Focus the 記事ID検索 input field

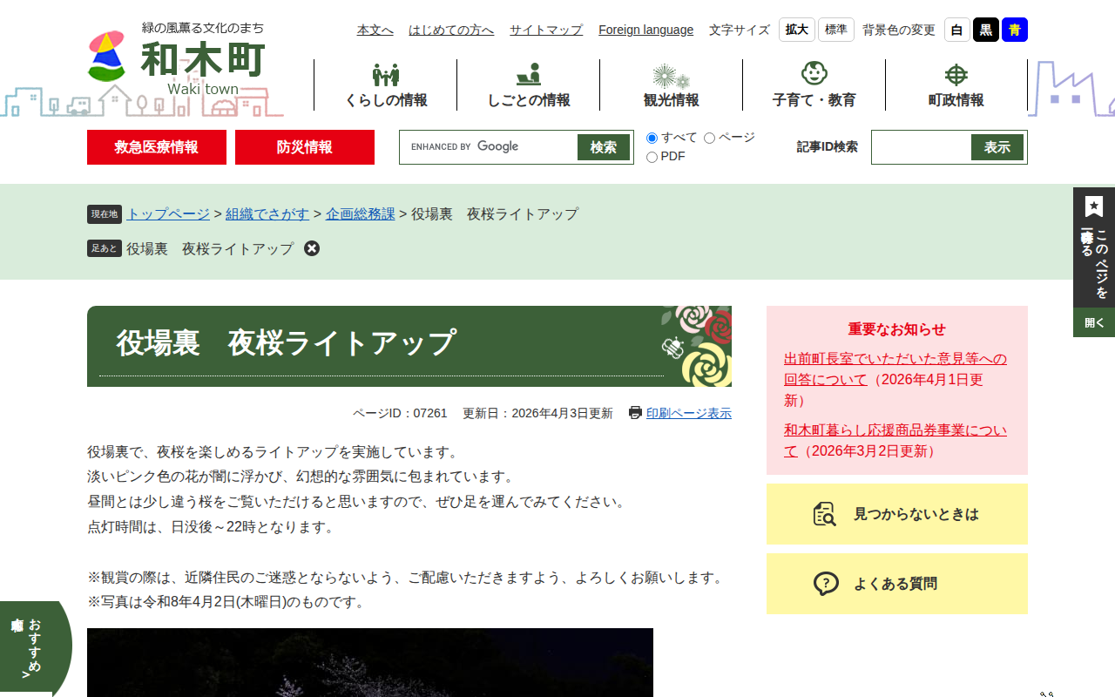[x=922, y=147]
